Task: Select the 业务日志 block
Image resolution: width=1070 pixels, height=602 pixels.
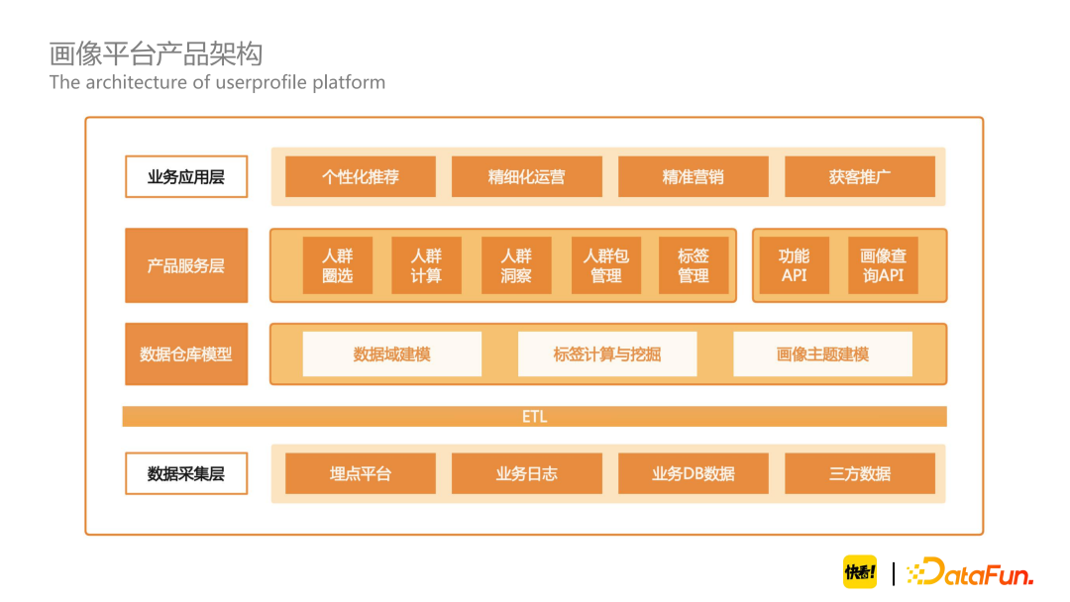Action: click(527, 473)
